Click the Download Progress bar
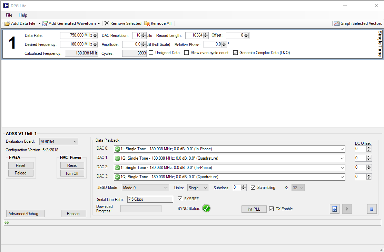Image resolution: width=384 pixels, height=252 pixels. click(x=141, y=209)
